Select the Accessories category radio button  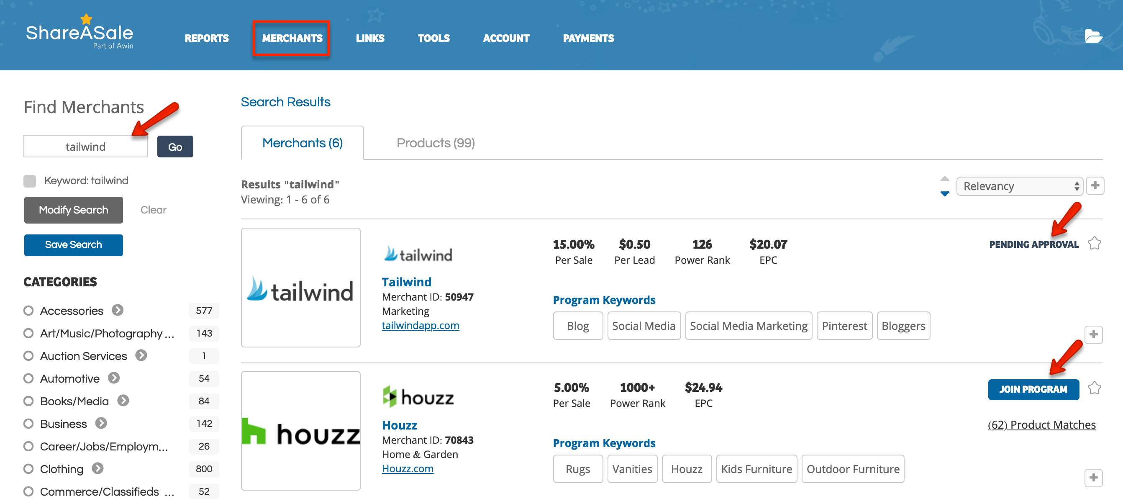coord(29,311)
